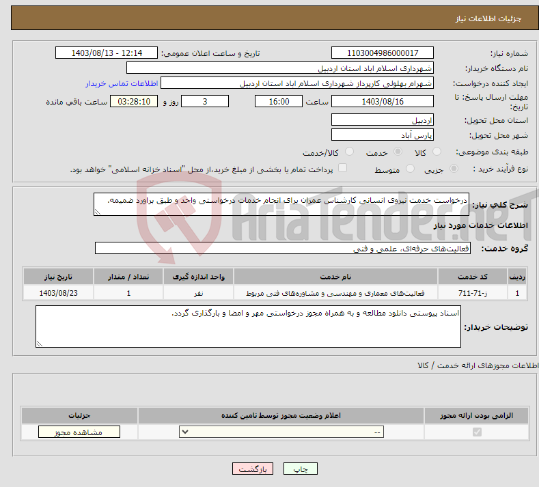Click the طبقه بندی موضوعی label
The image size is (539, 487).
[x=492, y=152]
